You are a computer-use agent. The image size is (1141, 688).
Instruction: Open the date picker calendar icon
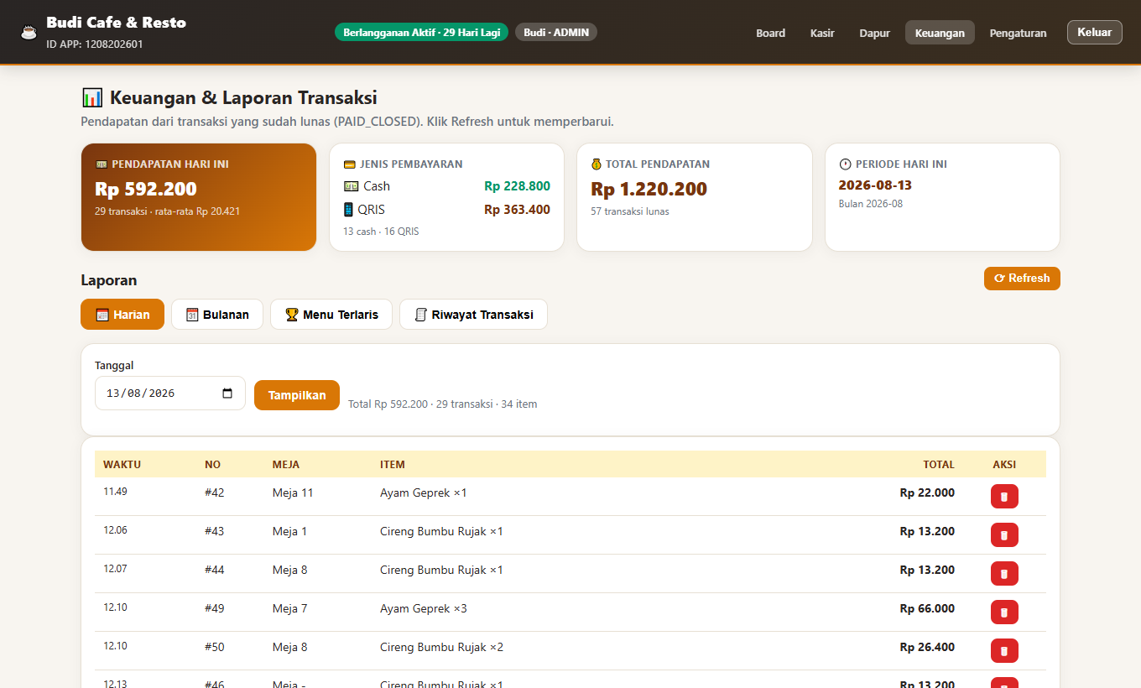227,394
